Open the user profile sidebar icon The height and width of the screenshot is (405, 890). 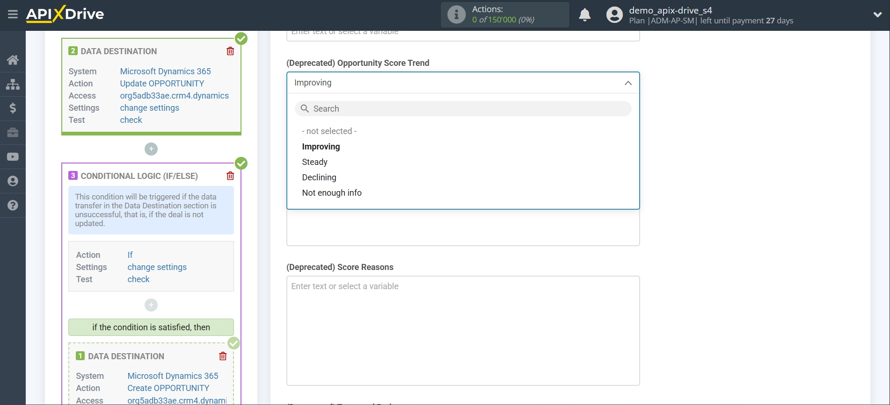pos(13,181)
